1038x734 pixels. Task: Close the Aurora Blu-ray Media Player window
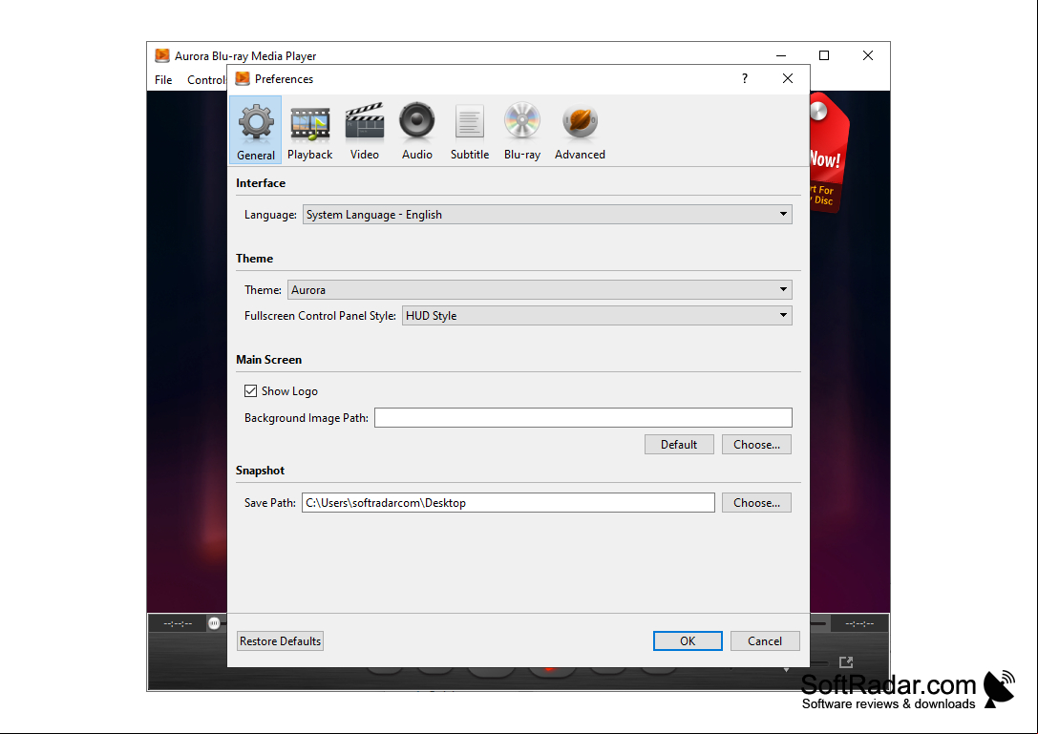point(868,55)
